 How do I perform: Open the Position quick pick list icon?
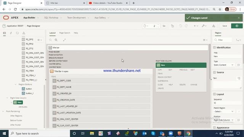(239, 120)
